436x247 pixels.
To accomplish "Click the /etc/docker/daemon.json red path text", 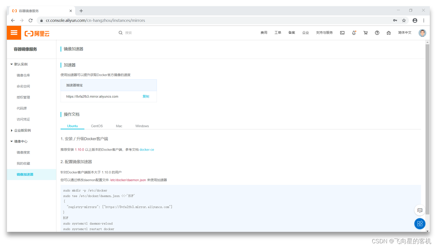I will (128, 180).
